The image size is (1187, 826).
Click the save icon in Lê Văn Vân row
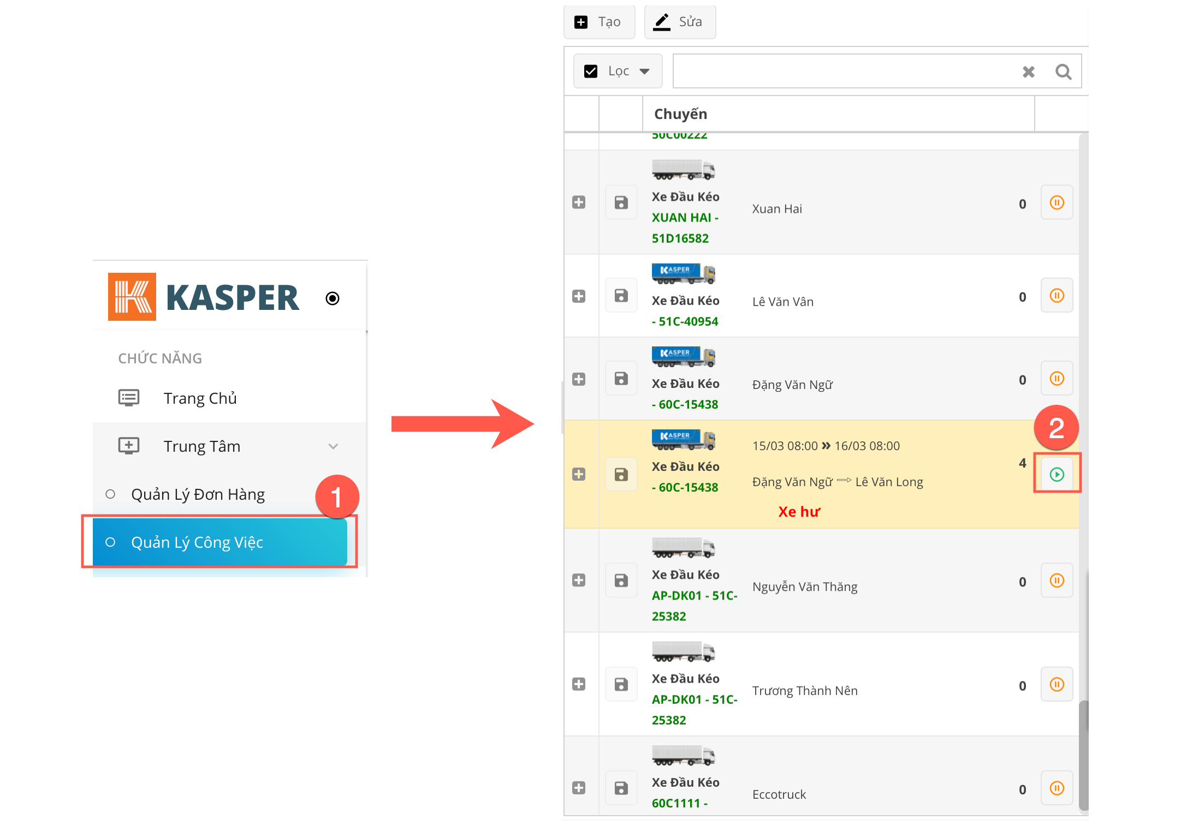[x=621, y=296]
